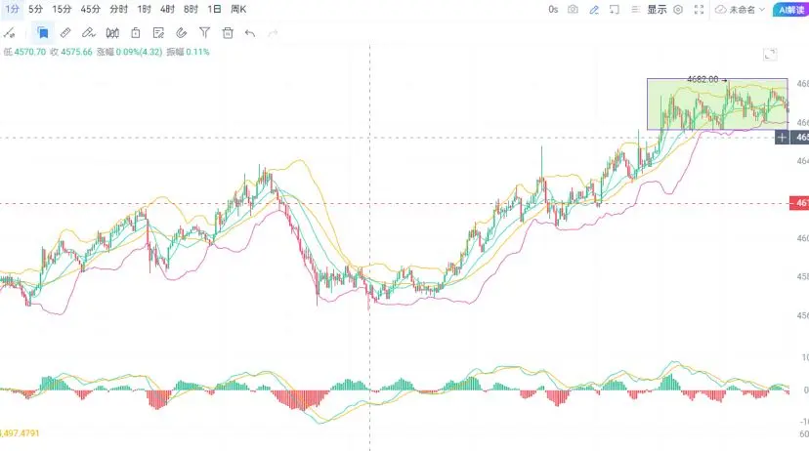Click the plus button on the price axis

pos(782,137)
